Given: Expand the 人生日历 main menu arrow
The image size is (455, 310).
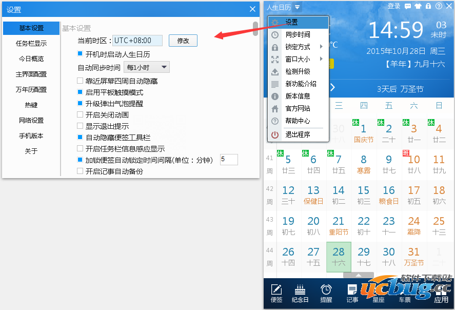Looking at the screenshot, I should 298,7.
